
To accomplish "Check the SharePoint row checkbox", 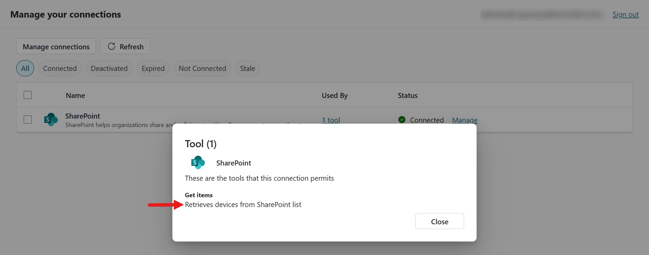I will pos(28,120).
